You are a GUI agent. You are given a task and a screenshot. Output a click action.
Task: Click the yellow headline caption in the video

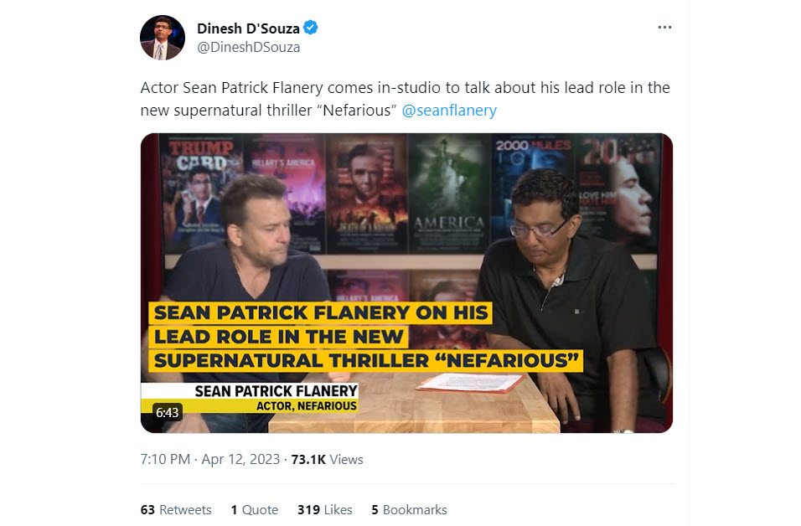[x=366, y=337]
